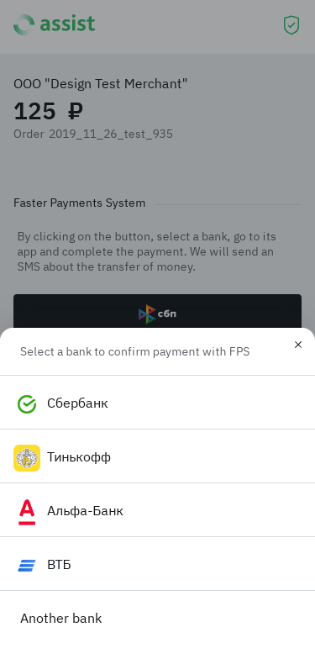Click the order number 2019_11_26_test_935
Viewport: 315px width, 659px height.
(x=111, y=134)
